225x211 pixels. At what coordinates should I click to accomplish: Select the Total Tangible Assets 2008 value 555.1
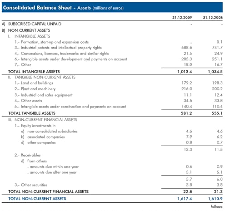[x=217, y=113]
